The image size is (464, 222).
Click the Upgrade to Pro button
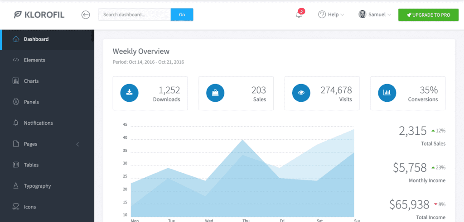click(428, 15)
